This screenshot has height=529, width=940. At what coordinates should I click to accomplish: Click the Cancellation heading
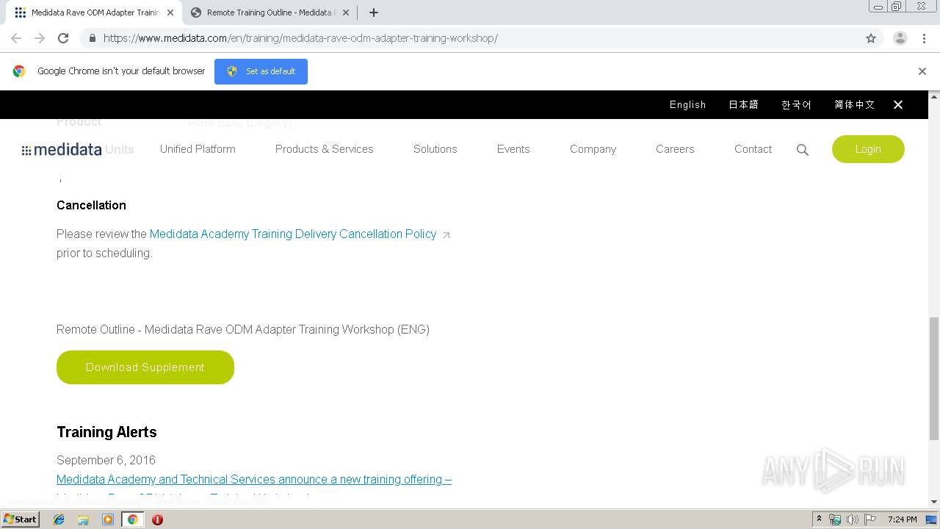tap(91, 205)
